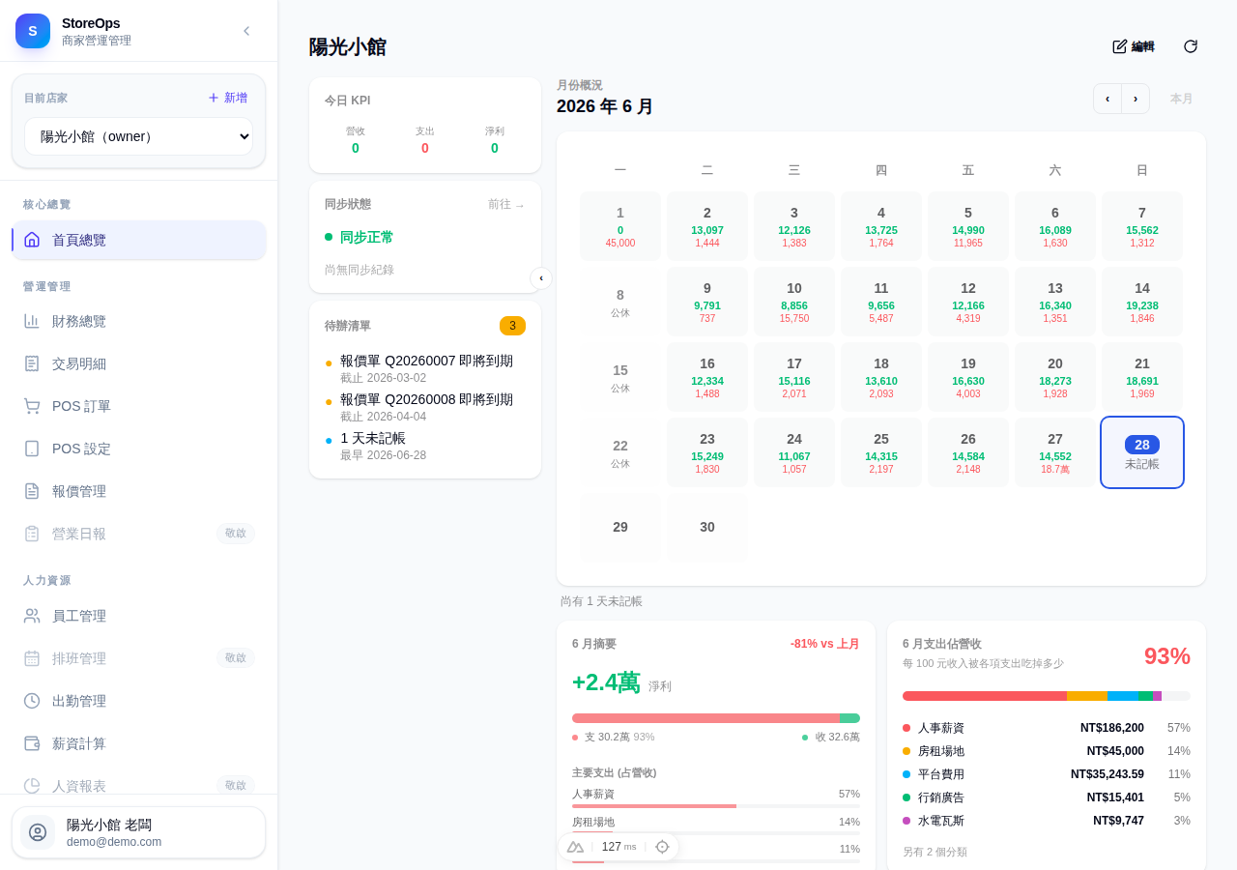
Task: Select calendar day 14 with 19,238
Action: pos(1142,302)
